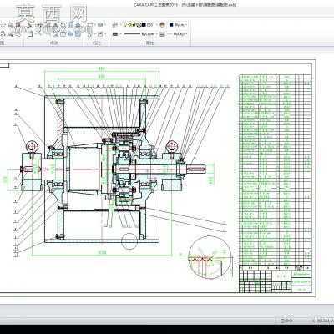
Task: Open the layer manager icon in properties group
Action: click(x=114, y=25)
